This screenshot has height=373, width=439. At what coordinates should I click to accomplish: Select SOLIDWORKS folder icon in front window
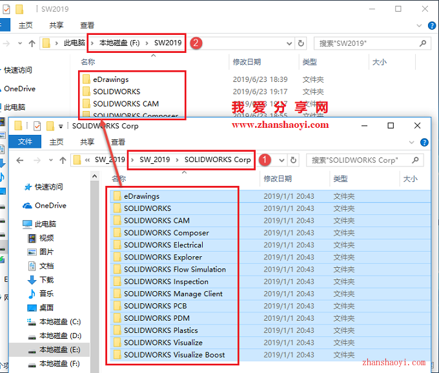(x=117, y=208)
